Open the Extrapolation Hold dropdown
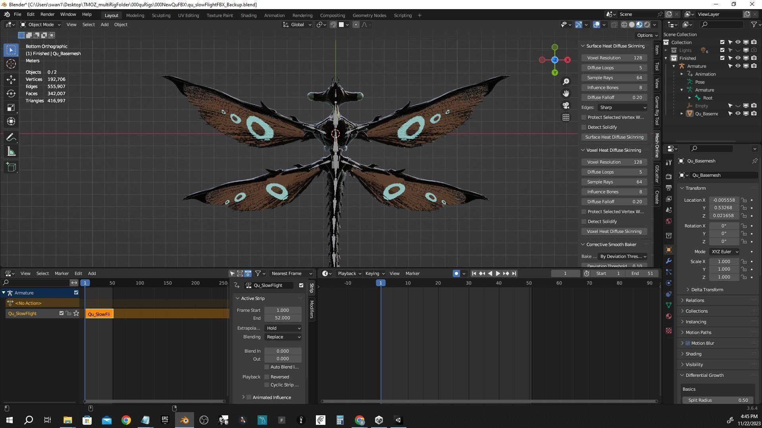This screenshot has height=428, width=762. (283, 328)
